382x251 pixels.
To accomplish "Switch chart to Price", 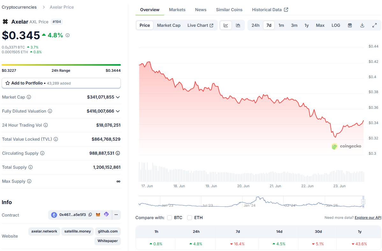I will pyautogui.click(x=145, y=25).
